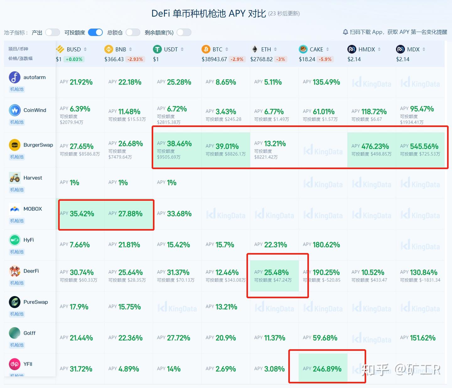
Task: Sort the table by BNB column
Action: point(131,50)
